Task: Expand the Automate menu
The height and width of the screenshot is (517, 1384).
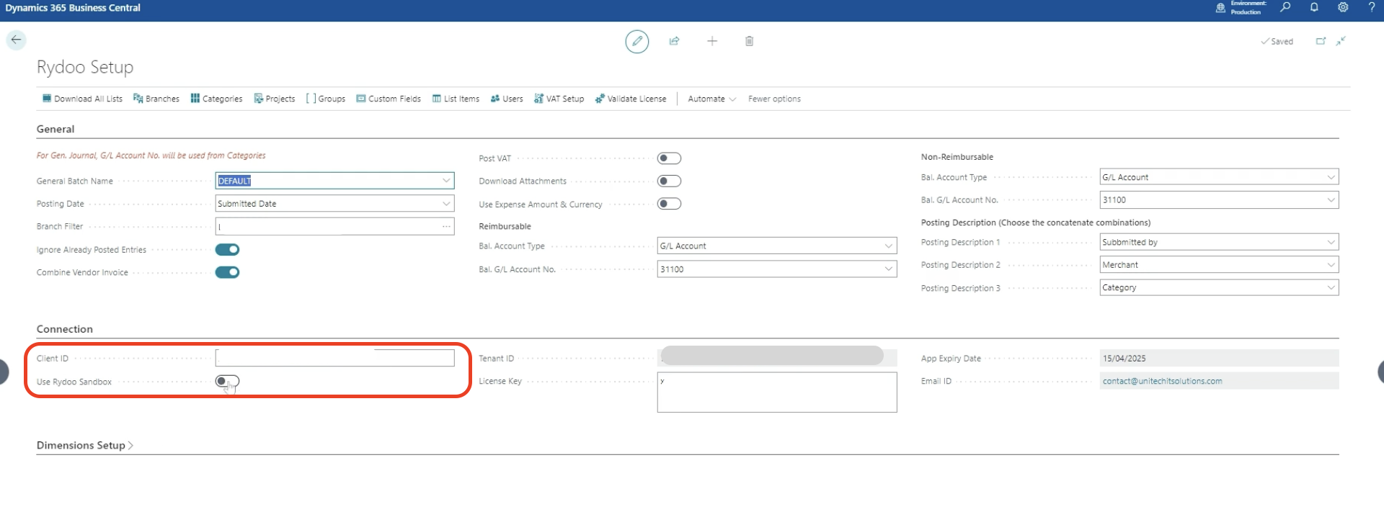Action: pos(711,99)
